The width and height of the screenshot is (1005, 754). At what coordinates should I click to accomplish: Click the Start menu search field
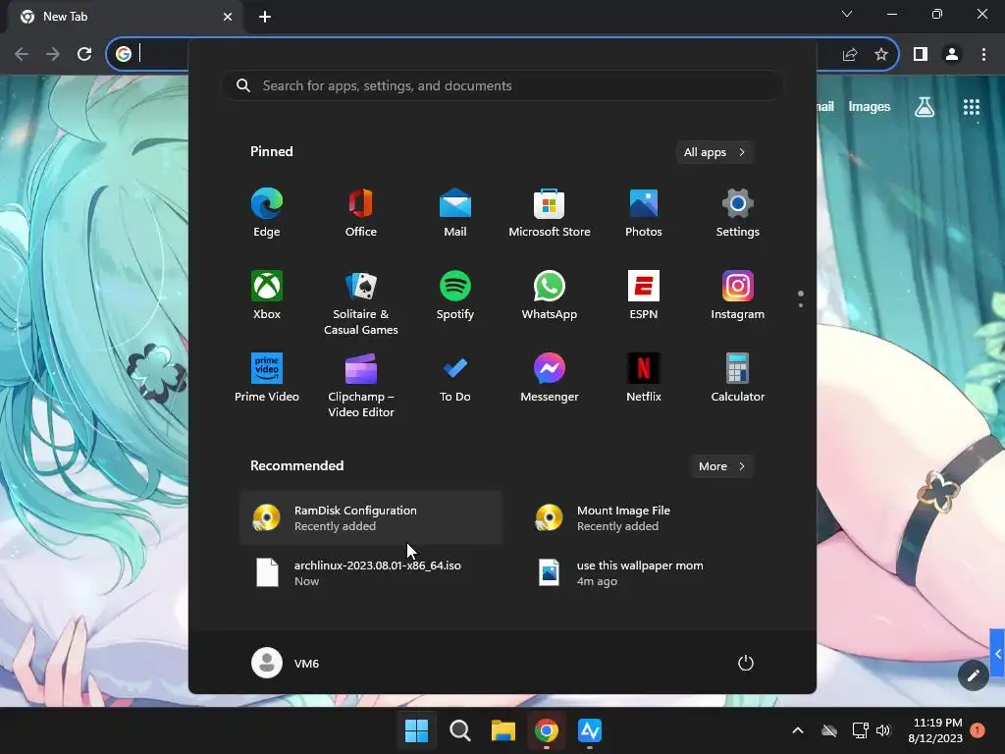coord(502,86)
